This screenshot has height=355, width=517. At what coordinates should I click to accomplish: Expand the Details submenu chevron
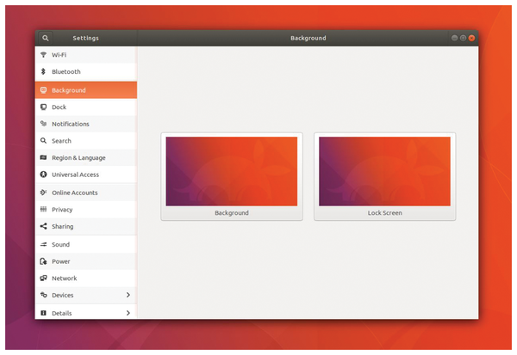point(128,313)
